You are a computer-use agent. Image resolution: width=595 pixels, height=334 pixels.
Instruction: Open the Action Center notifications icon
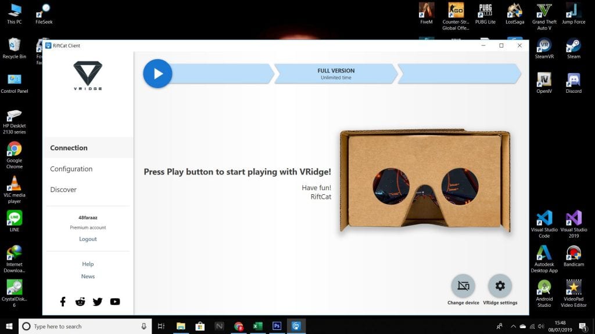(583, 326)
